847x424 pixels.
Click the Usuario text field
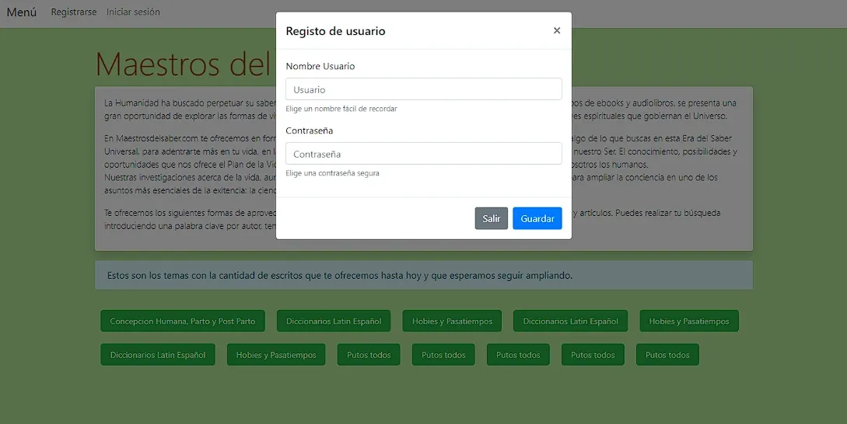pos(423,89)
